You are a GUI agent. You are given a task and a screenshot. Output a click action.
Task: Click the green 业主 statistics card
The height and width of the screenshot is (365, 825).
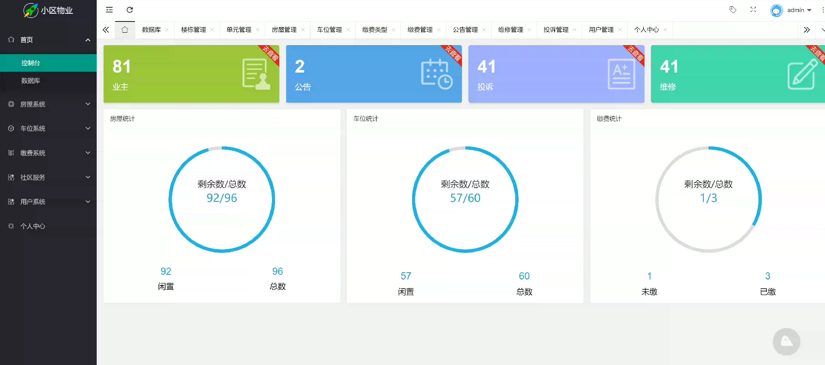coord(191,74)
